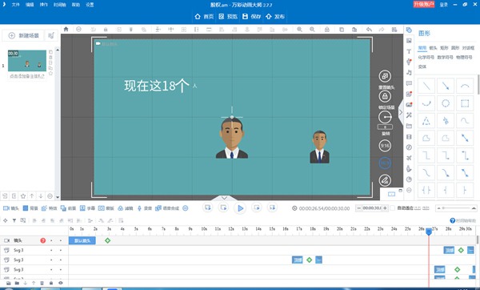Click the lock icon in canvas toolbar
480x290 pixels.
[x=327, y=30]
